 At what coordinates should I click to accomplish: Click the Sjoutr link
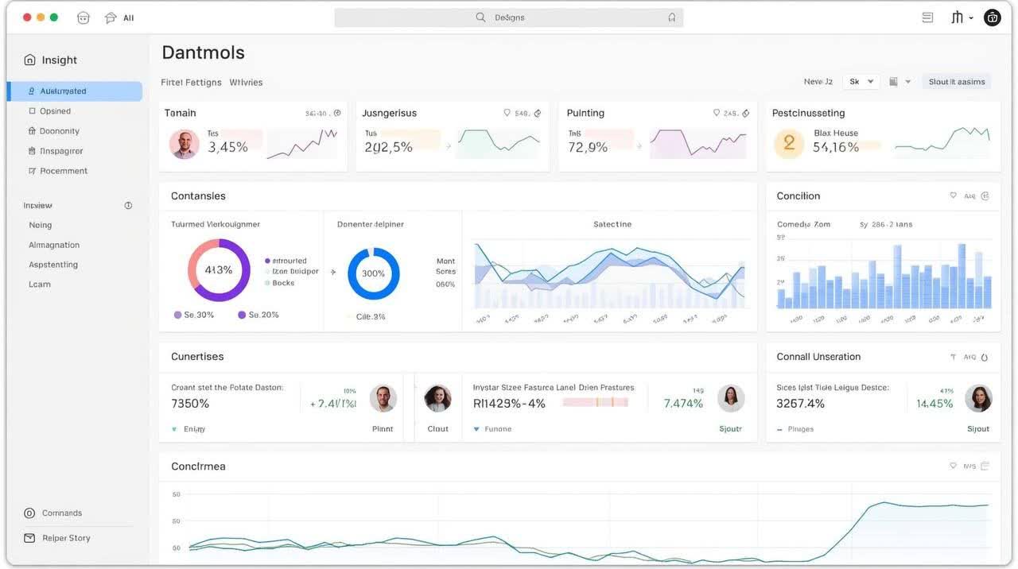(730, 429)
